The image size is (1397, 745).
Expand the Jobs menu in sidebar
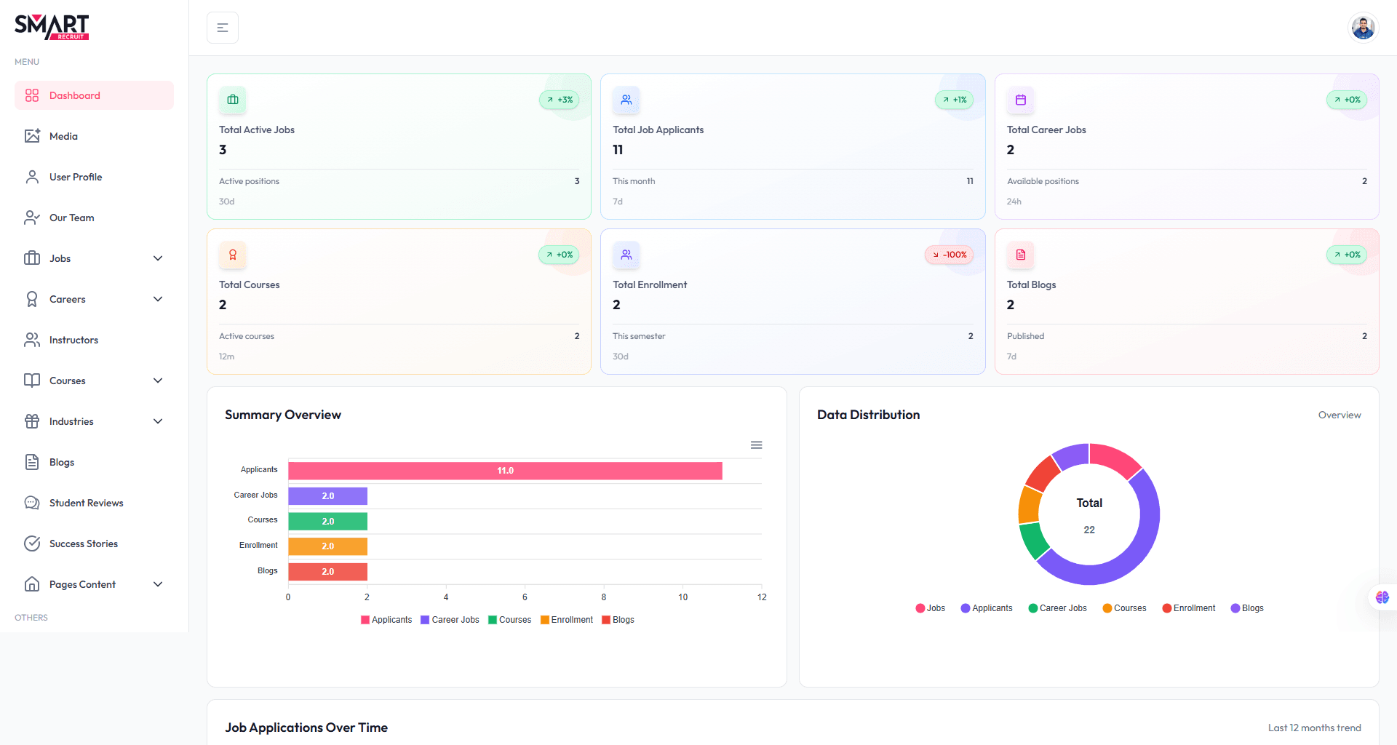158,258
